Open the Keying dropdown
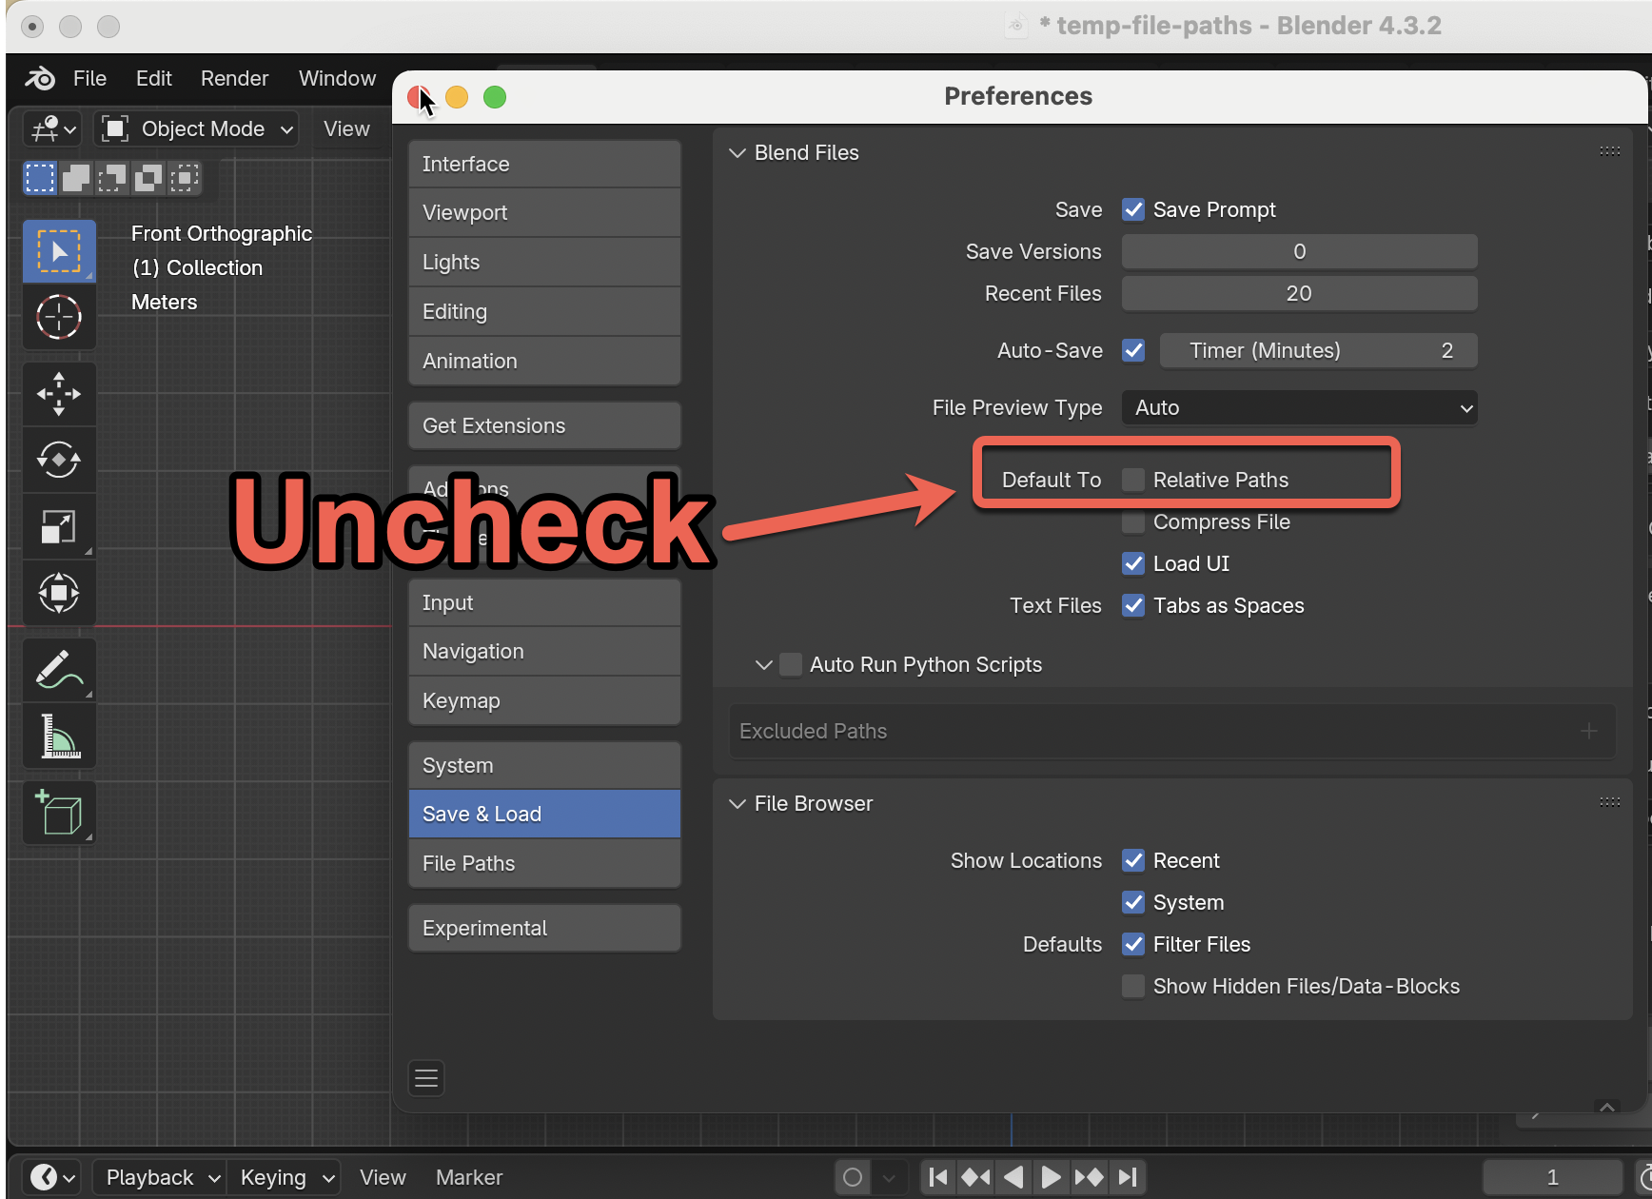Image resolution: width=1652 pixels, height=1199 pixels. [284, 1177]
